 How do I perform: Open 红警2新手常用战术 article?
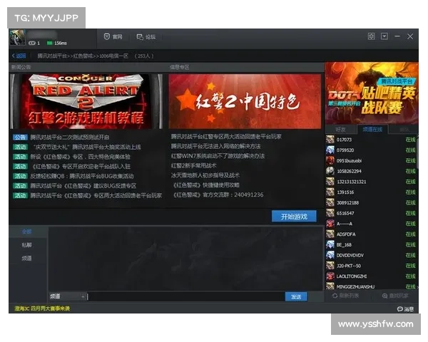pos(193,165)
